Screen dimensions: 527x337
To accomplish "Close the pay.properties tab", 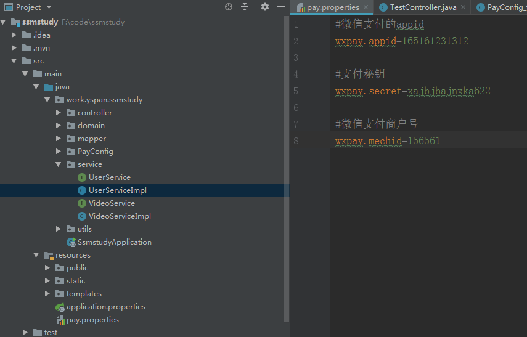I will pos(366,7).
